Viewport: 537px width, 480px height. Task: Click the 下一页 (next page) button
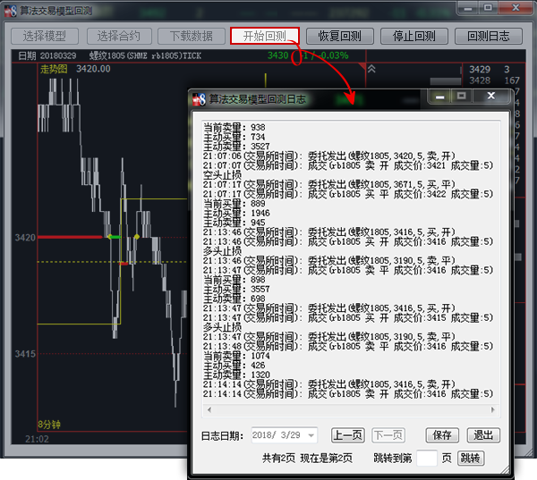tap(388, 435)
